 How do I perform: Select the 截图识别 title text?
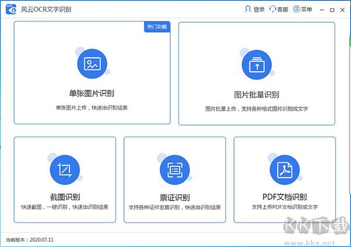tap(65, 197)
